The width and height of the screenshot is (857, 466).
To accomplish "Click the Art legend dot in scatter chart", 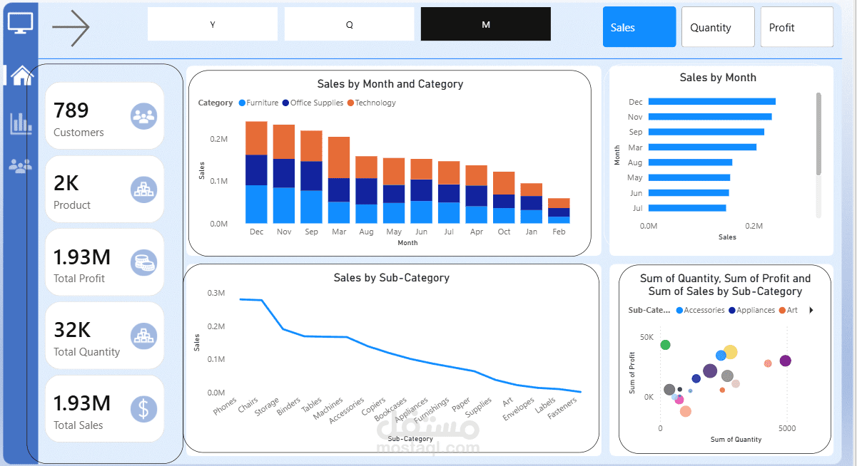I will [783, 311].
